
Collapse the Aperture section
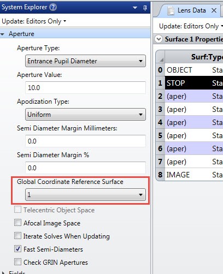[2, 34]
